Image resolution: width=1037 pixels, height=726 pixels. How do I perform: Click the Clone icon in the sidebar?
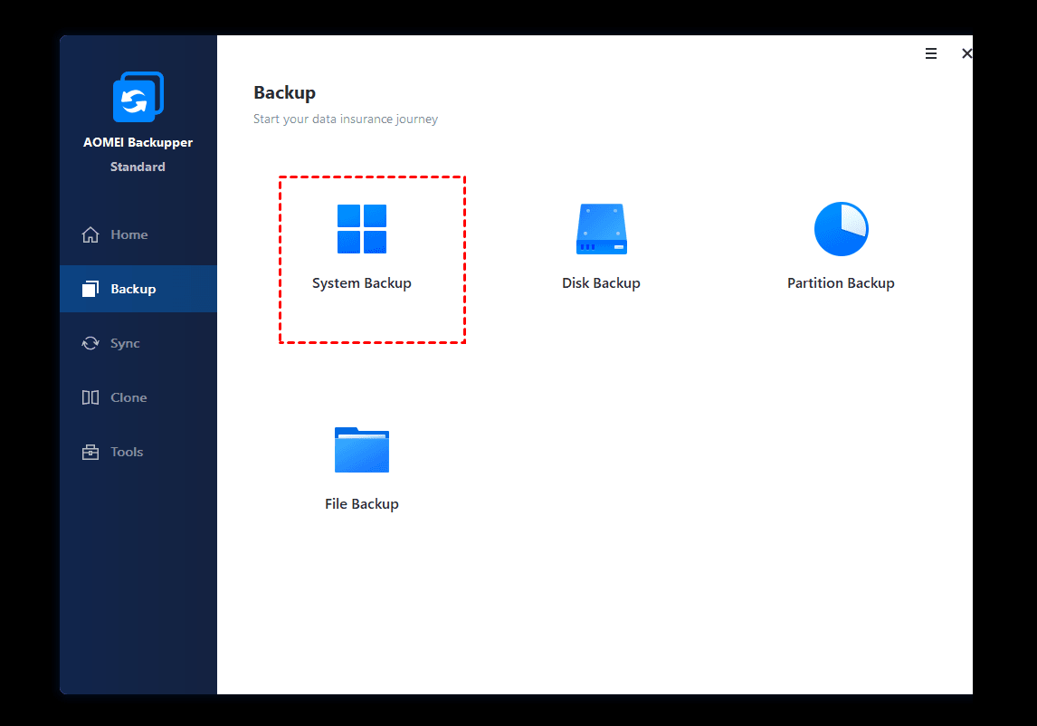coord(90,397)
